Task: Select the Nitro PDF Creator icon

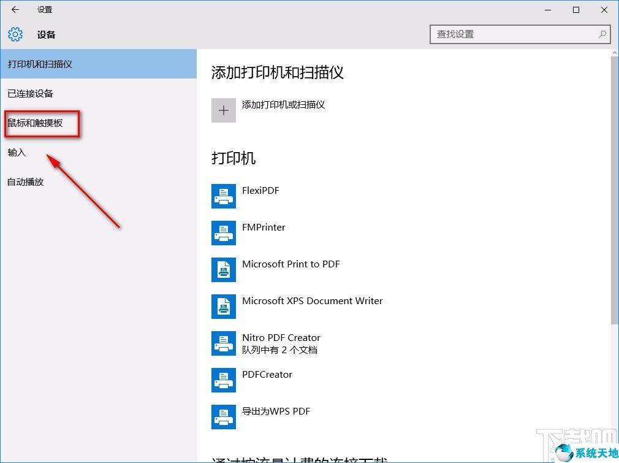Action: click(x=224, y=343)
